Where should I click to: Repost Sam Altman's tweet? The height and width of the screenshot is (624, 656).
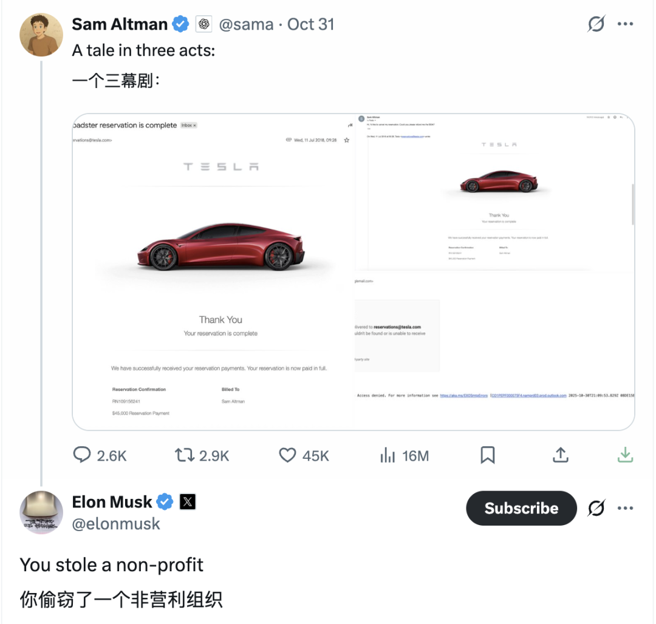[x=184, y=455]
